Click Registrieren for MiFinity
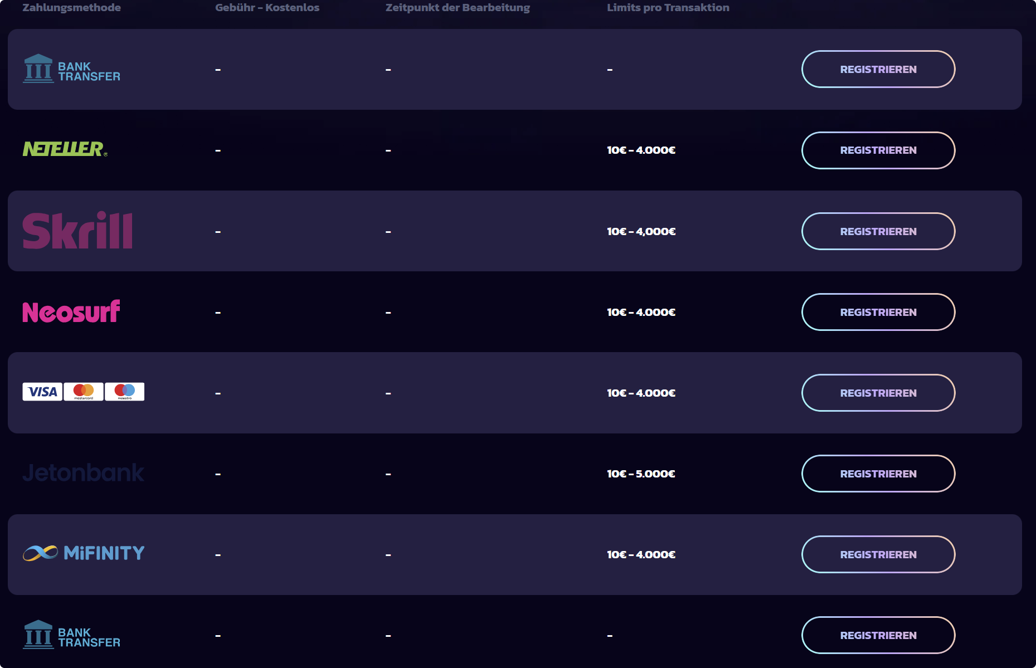 pyautogui.click(x=878, y=554)
